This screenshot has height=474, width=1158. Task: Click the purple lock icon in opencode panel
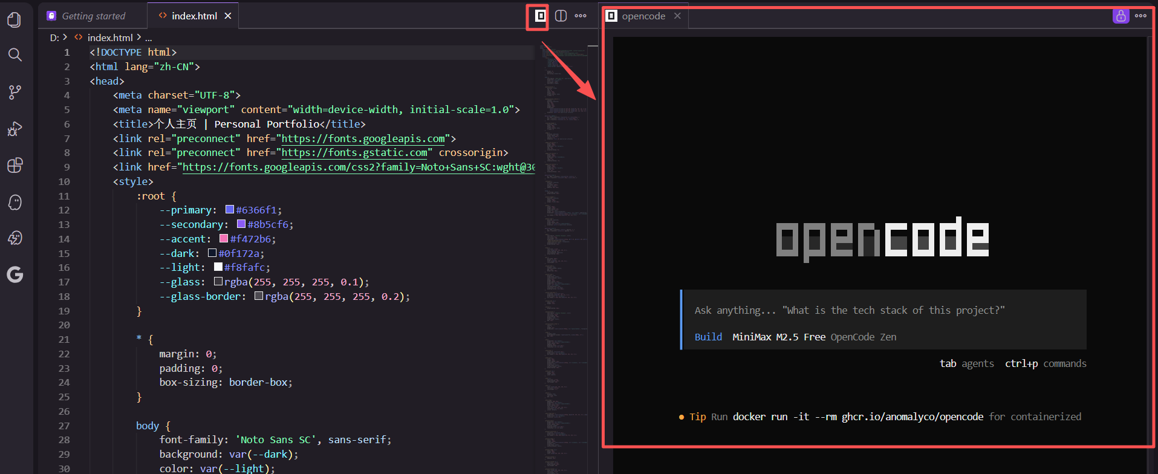[1121, 16]
